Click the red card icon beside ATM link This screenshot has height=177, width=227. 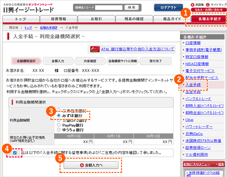95,49
